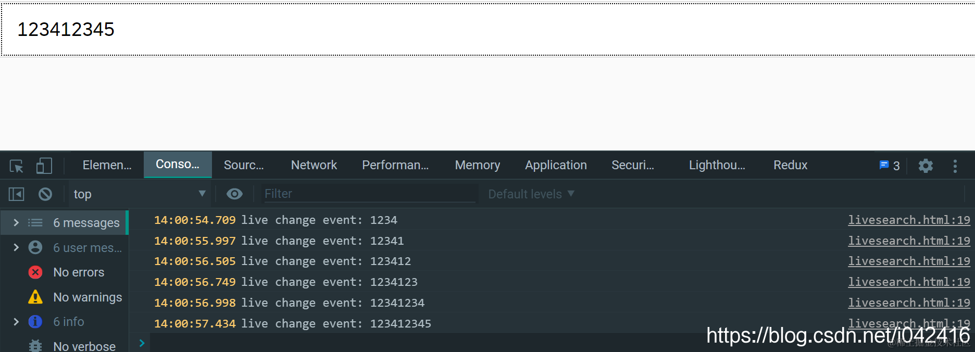This screenshot has width=975, height=352.
Task: Open livesearch.html:19 link for event 1234
Action: tap(909, 220)
